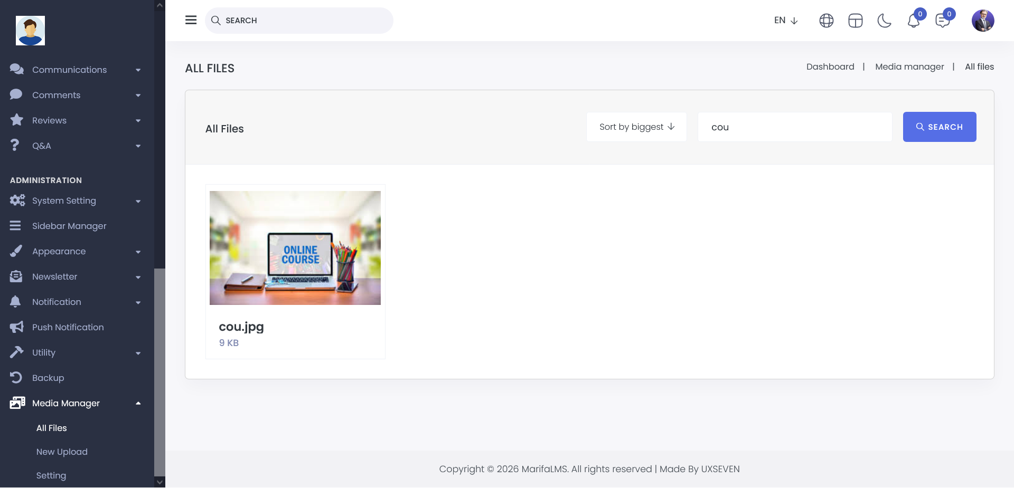Click the user profile avatar in header
This screenshot has width=1014, height=488.
coord(982,21)
